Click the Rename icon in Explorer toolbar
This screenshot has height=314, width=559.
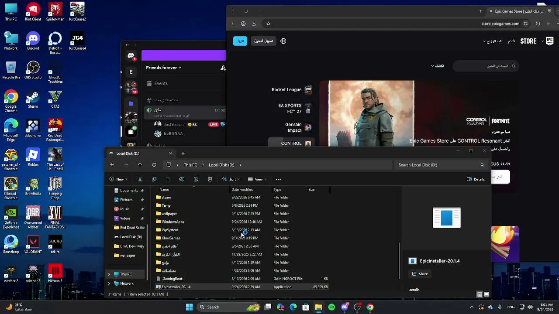182,179
